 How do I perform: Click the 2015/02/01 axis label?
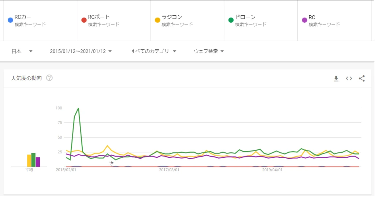click(x=66, y=170)
